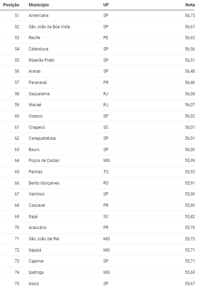The width and height of the screenshot is (201, 289).
Task: Select the Caraguatatuba entry
Action: [x=42, y=138]
